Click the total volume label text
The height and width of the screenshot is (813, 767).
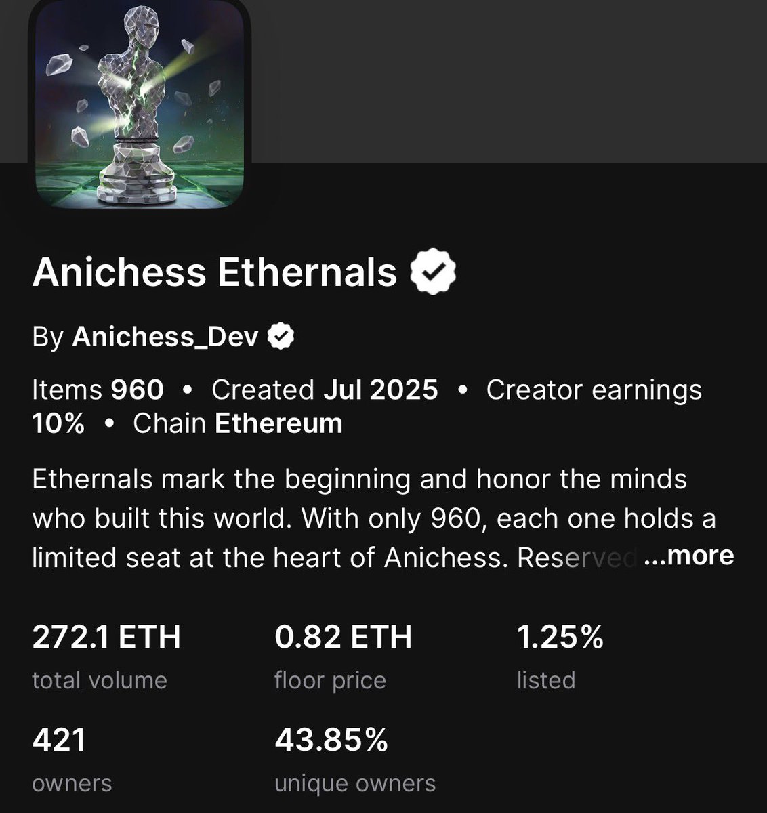coord(100,680)
